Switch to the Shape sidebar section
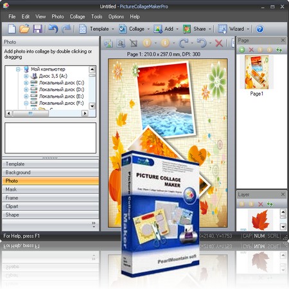The height and width of the screenshot is (289, 289). click(51, 215)
